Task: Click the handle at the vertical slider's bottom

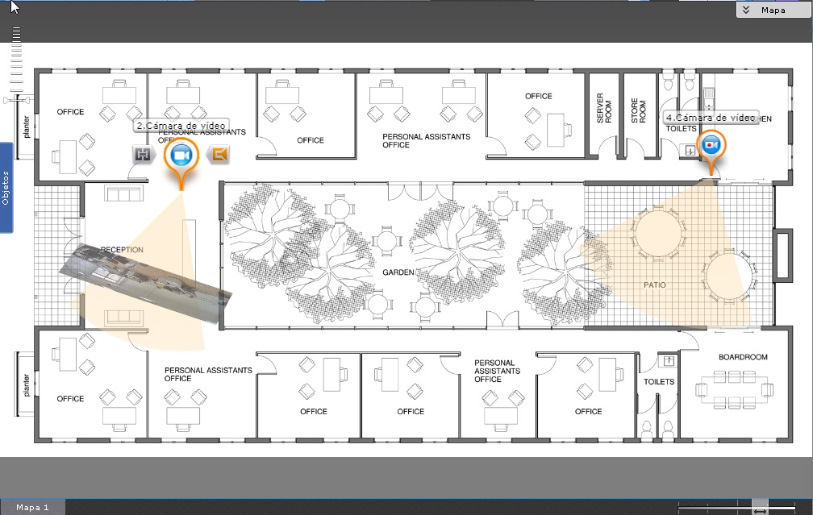Action: coord(18,100)
